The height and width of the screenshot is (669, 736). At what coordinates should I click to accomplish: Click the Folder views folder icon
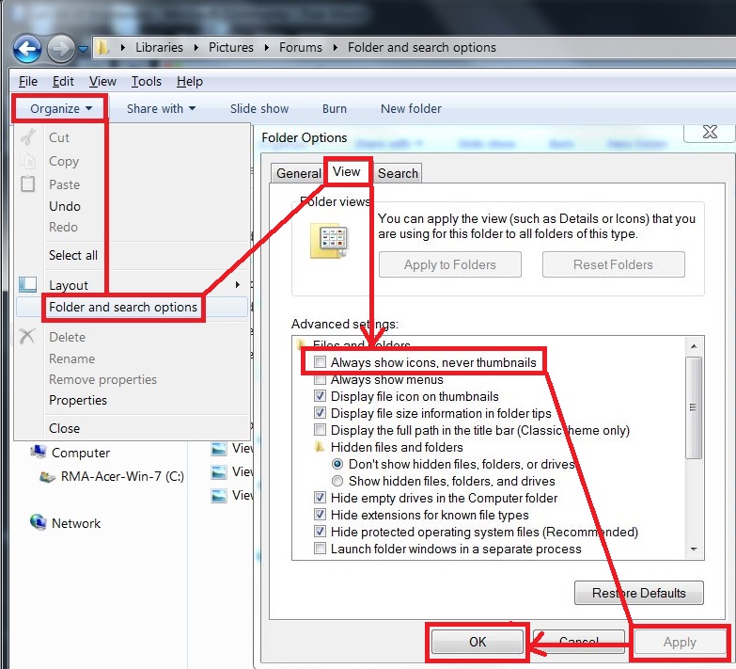(x=329, y=240)
